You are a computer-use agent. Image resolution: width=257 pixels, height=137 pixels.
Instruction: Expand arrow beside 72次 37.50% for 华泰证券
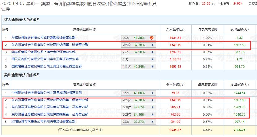point(153,52)
